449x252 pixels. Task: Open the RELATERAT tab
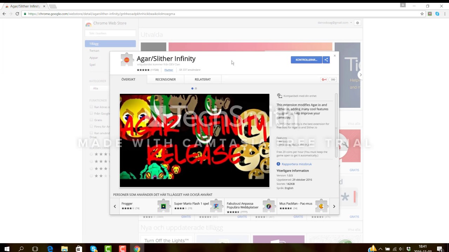[x=203, y=79]
